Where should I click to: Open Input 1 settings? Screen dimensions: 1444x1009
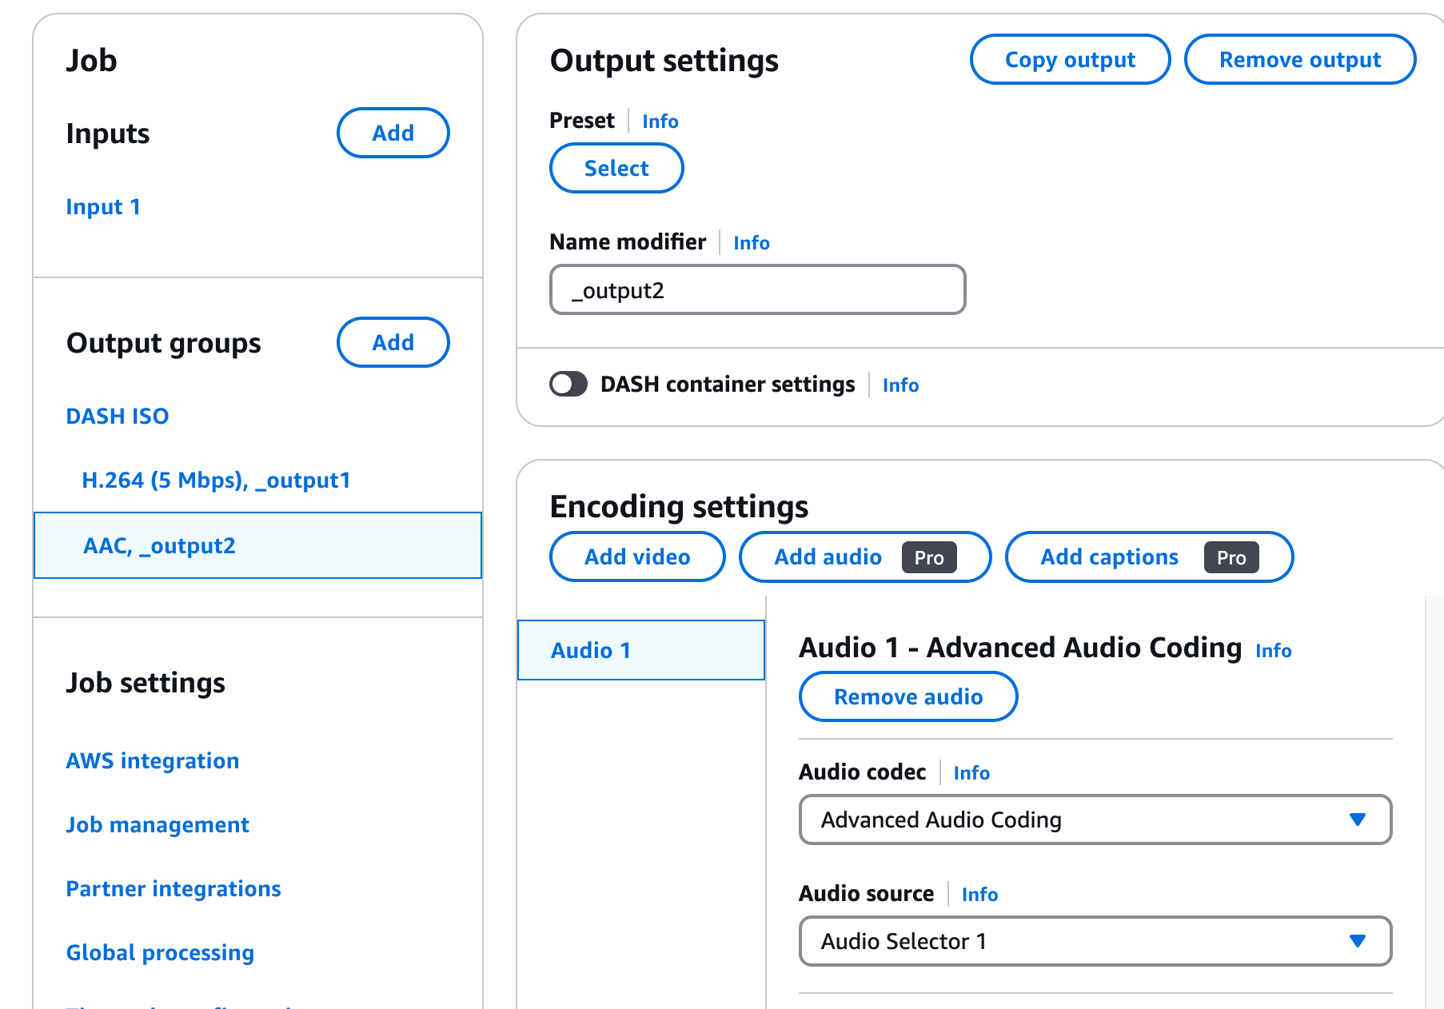103,206
